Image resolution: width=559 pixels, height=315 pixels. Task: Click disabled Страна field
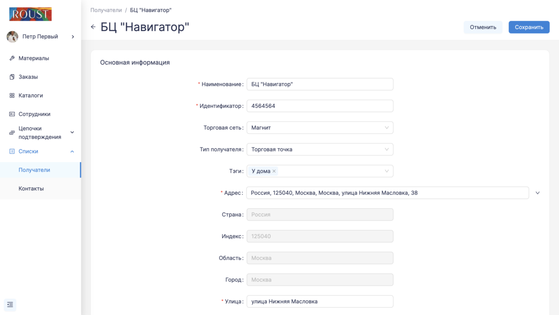(x=320, y=215)
